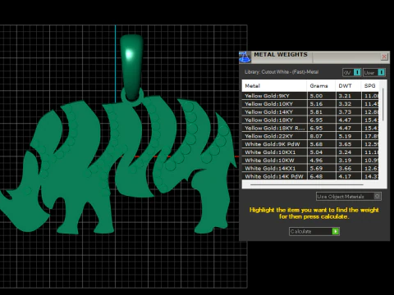Select the White Gold:10KW row
394x295 pixels.
[310, 161]
